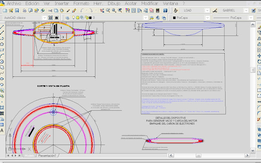Select the Spline draw tool
Viewport: 261px width, 163px height.
[x=2, y=73]
